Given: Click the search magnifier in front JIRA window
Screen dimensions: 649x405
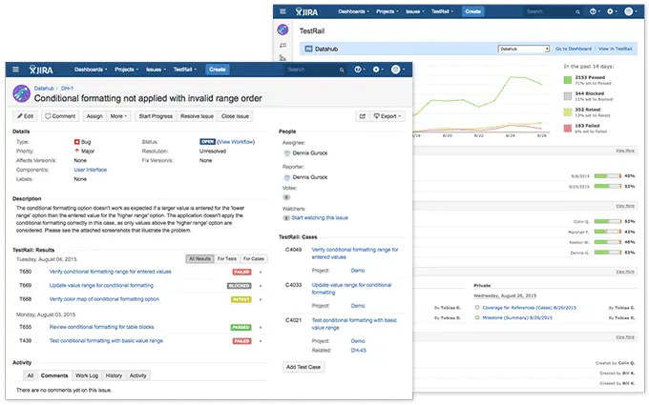Looking at the screenshot, I should point(342,70).
